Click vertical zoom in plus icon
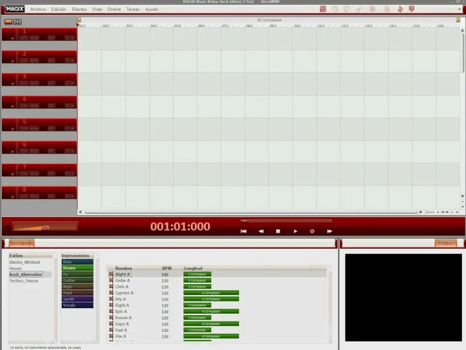The width and height of the screenshot is (466, 350). click(463, 206)
